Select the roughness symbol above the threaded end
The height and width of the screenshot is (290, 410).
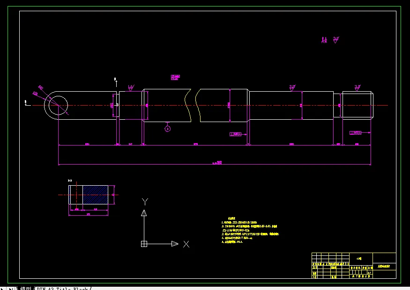(358, 88)
